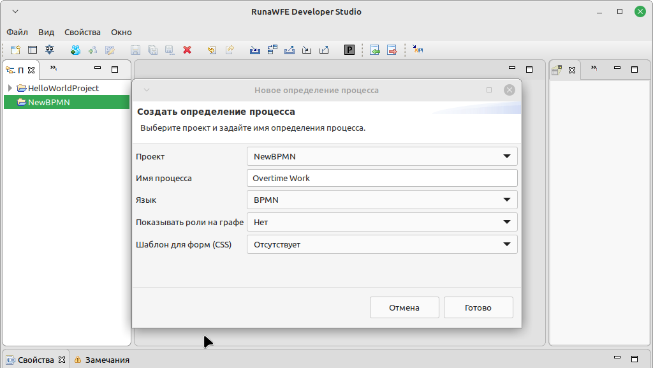Click the new project toolbar icon
This screenshot has height=368, width=653.
(15, 50)
